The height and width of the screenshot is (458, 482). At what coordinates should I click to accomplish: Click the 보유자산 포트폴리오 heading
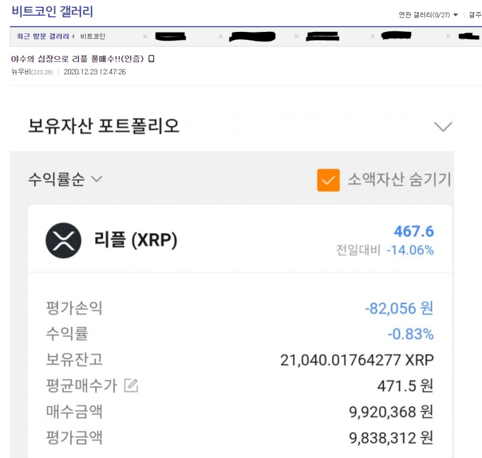click(x=104, y=126)
